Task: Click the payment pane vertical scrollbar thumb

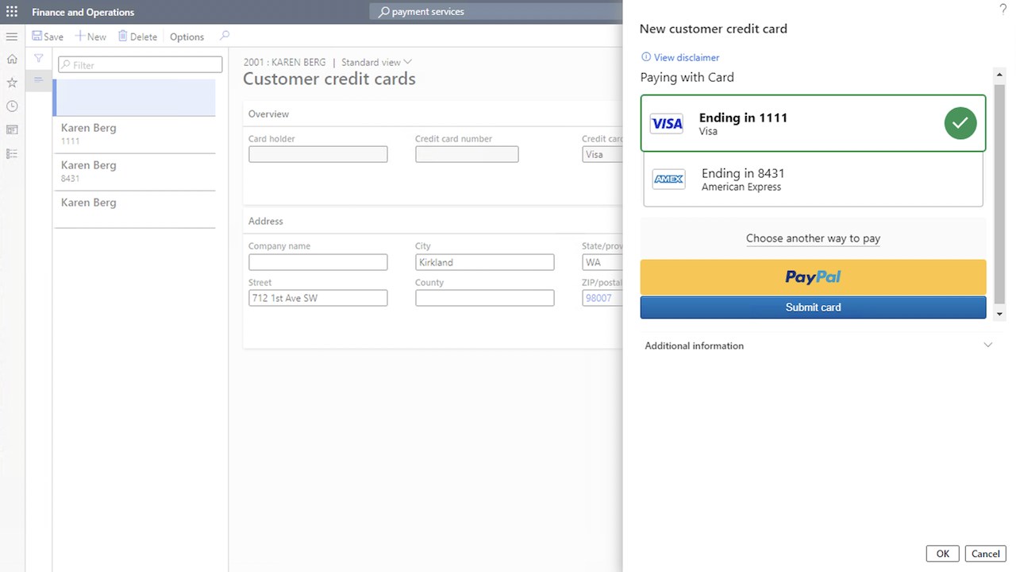Action: coord(1000,193)
